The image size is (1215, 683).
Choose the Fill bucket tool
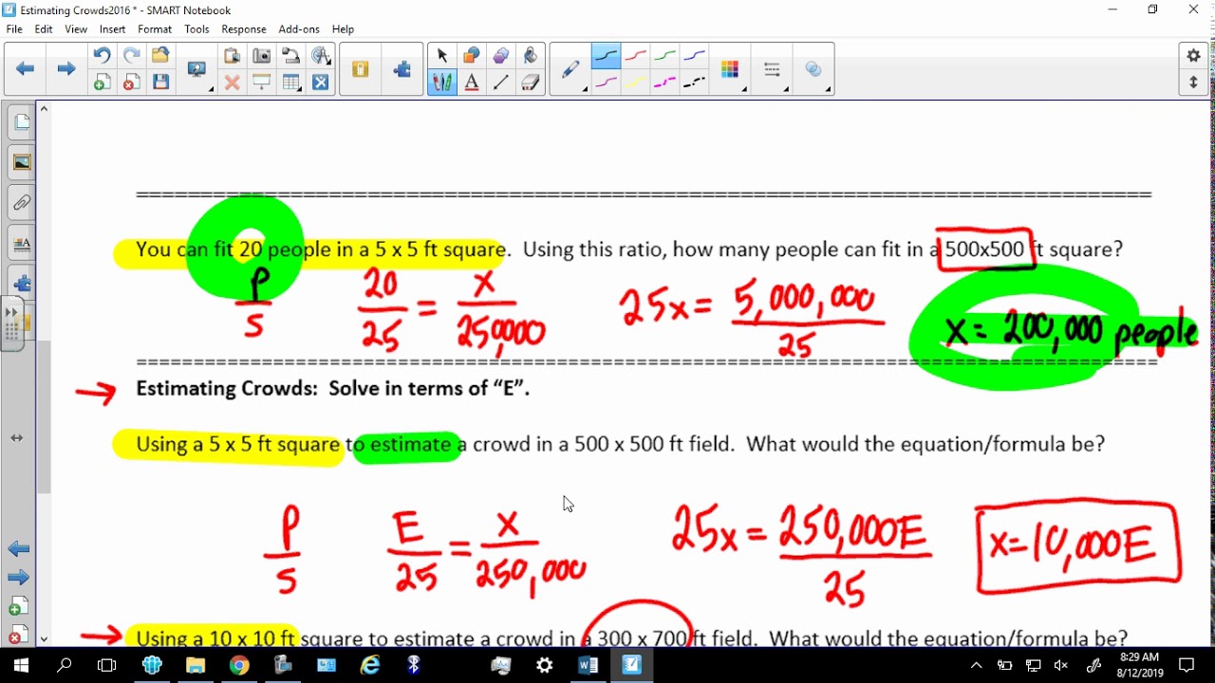(x=530, y=56)
